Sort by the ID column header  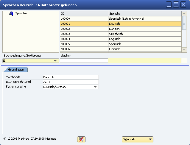pyautogui.click(x=84, y=14)
